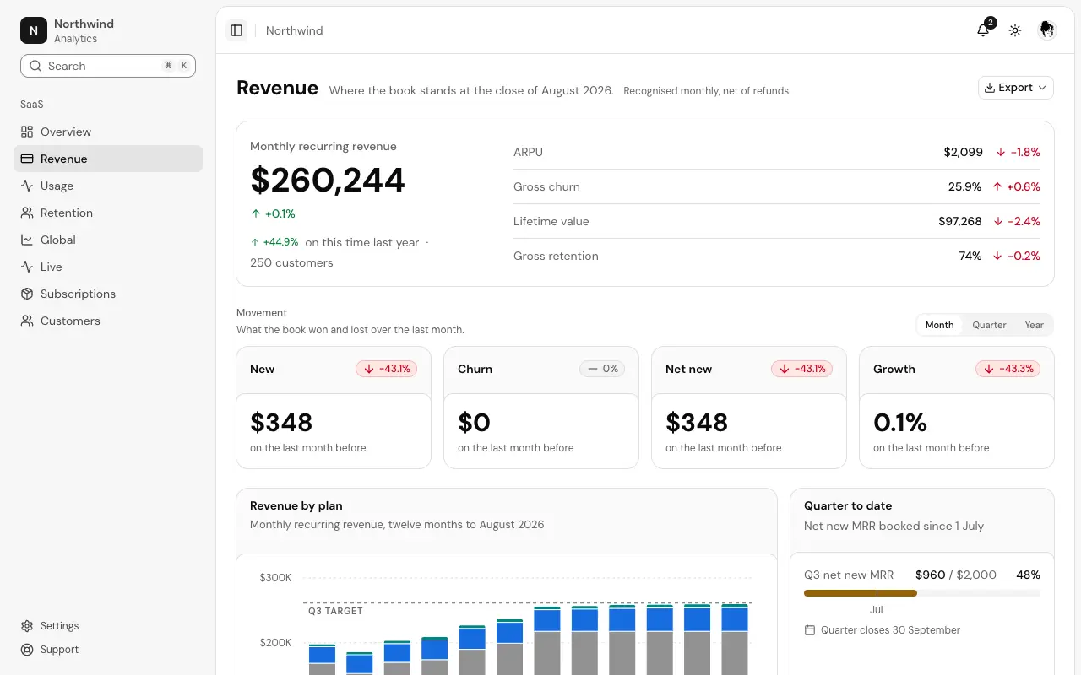This screenshot has height=675, width=1081.
Task: Click the -43.3% badge on Growth card
Action: pos(1008,369)
